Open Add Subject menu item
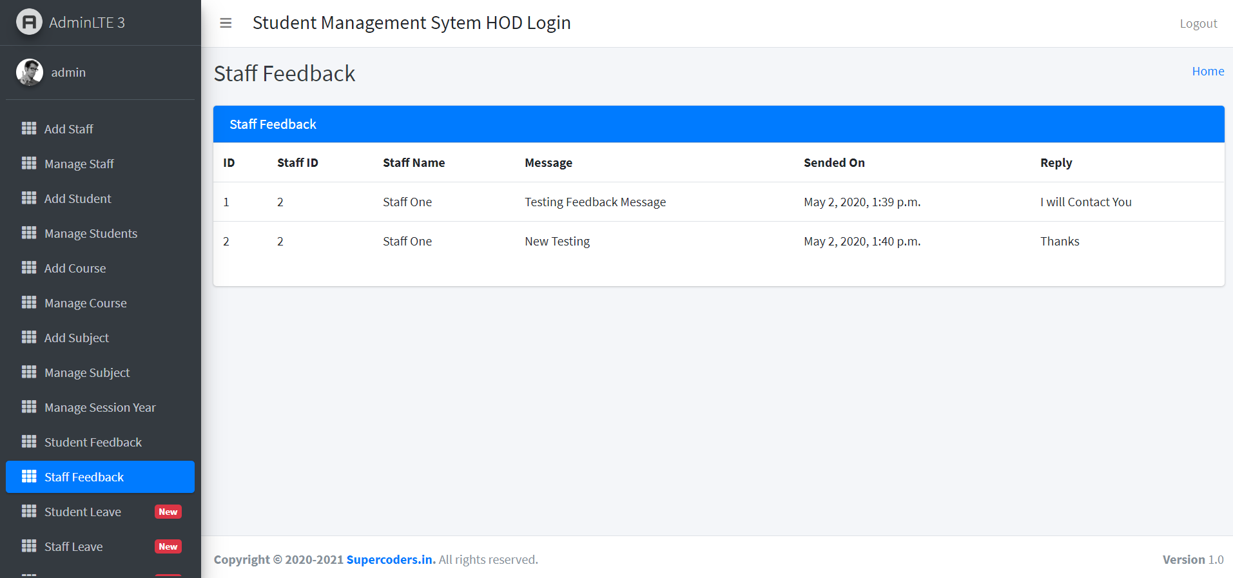 coord(100,338)
